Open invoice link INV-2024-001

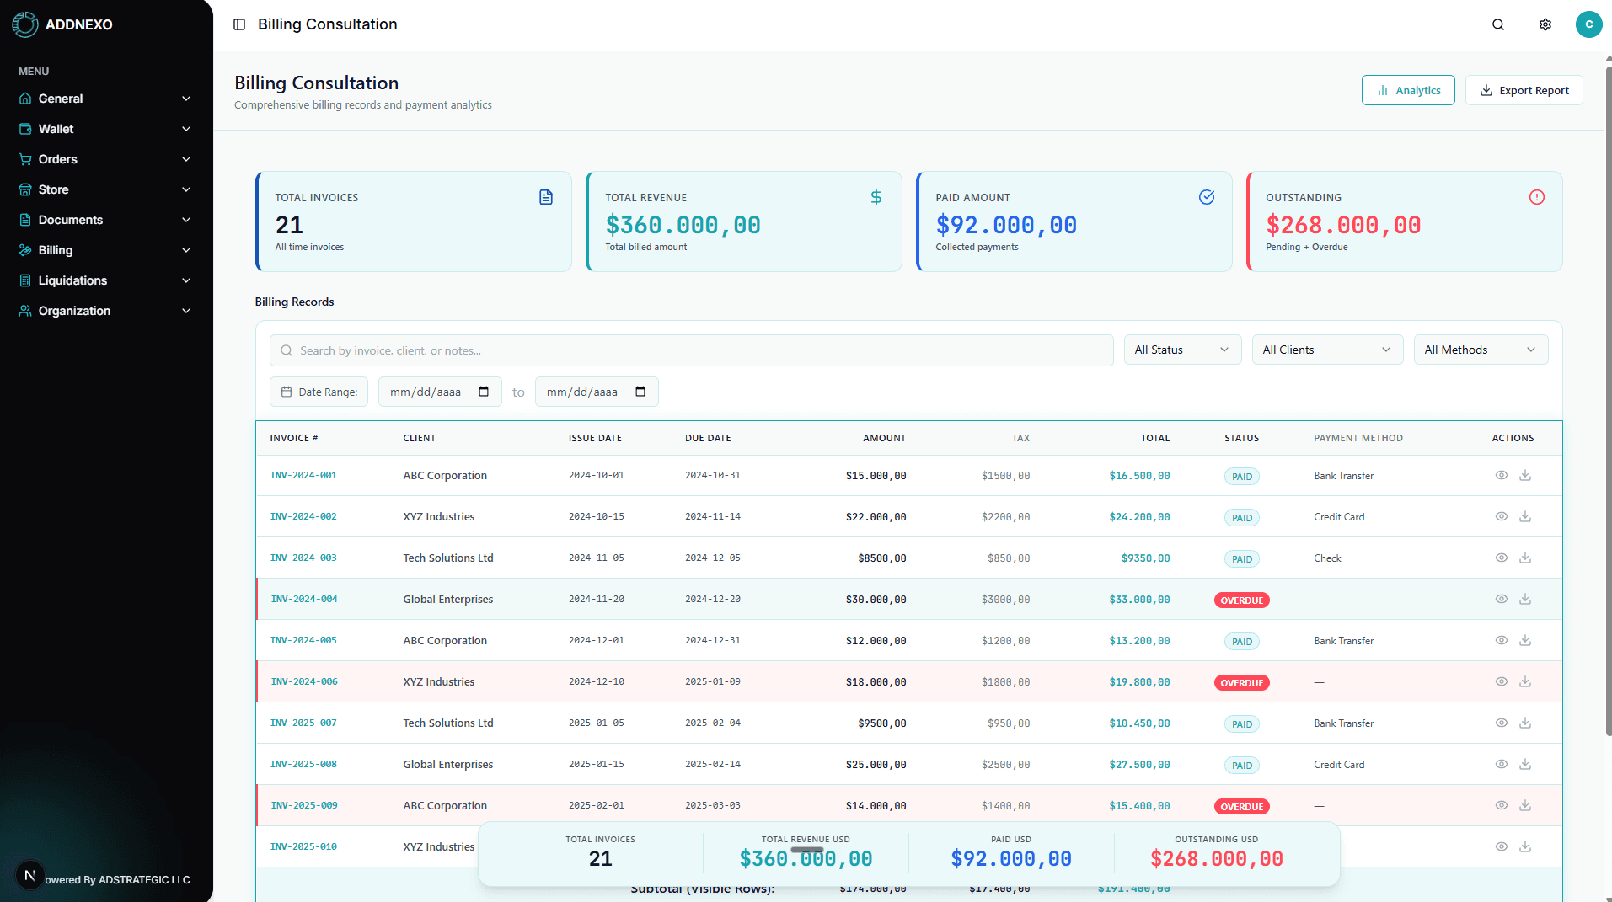[x=303, y=475]
